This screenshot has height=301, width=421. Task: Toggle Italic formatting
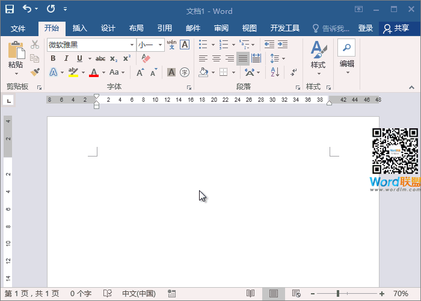[x=66, y=58]
